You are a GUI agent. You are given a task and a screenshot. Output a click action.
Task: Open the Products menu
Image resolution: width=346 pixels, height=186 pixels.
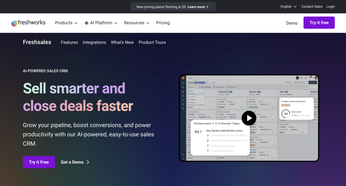[66, 23]
